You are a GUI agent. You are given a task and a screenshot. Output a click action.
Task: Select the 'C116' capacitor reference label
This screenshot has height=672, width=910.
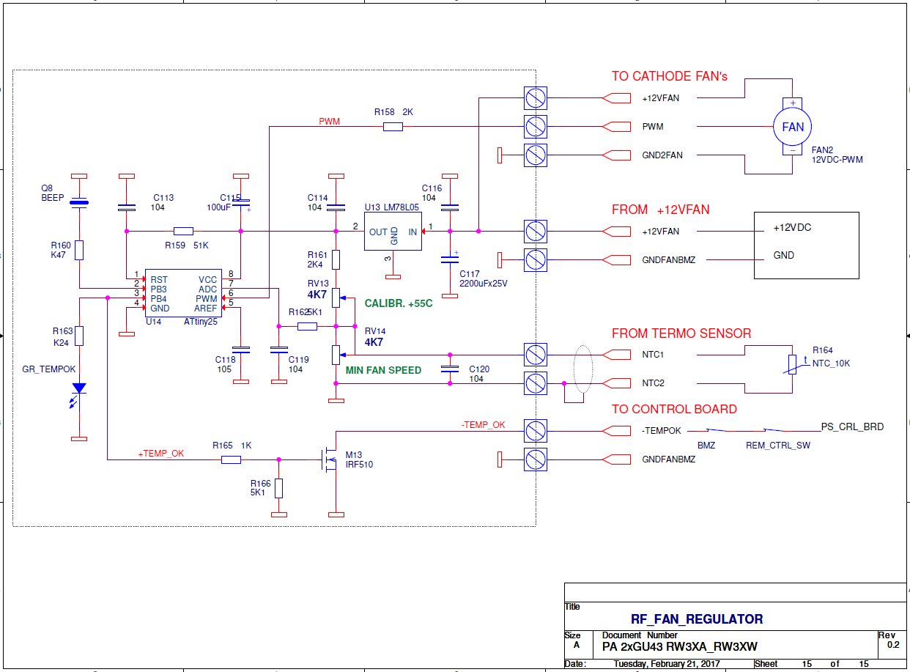432,188
